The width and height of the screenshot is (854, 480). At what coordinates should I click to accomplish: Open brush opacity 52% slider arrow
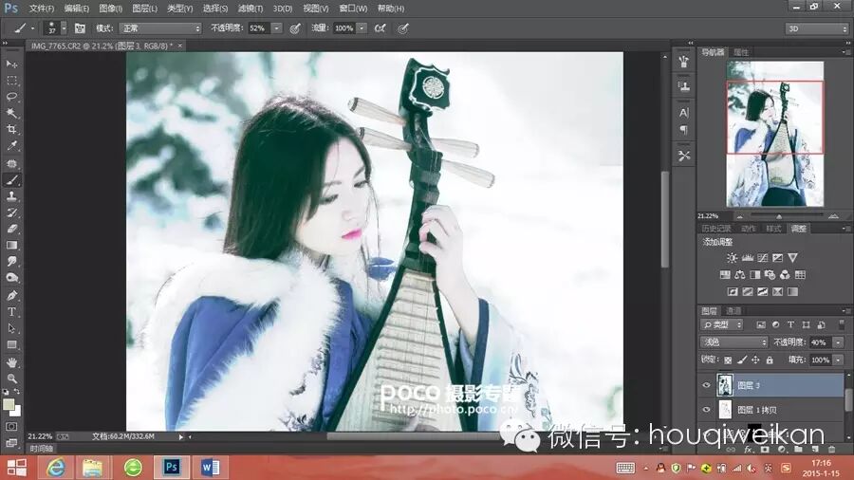pos(277,28)
